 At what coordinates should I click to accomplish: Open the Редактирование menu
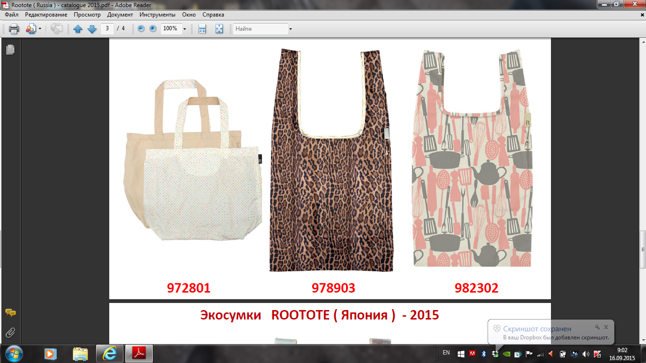click(x=46, y=15)
